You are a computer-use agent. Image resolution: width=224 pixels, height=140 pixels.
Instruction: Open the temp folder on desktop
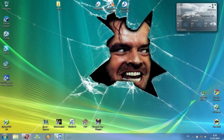tap(59, 6)
